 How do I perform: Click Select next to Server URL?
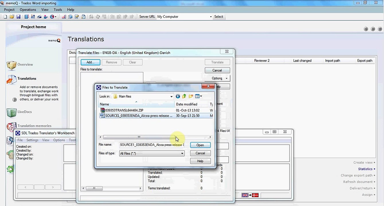(x=219, y=17)
